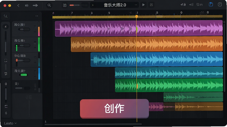Click the metronome icon at far top right
This screenshot has height=127, width=227.
click(220, 5)
